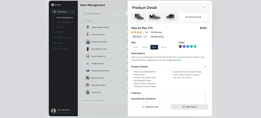Collapse the Dashboard menu chevron
This screenshot has height=118, width=261.
(72, 12)
